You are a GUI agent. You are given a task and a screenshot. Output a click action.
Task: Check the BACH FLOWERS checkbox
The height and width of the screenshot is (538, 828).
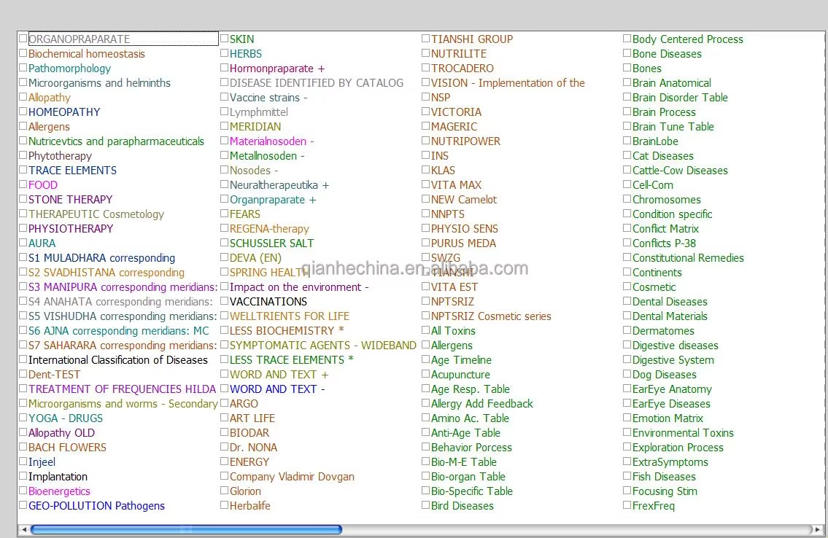(23, 447)
